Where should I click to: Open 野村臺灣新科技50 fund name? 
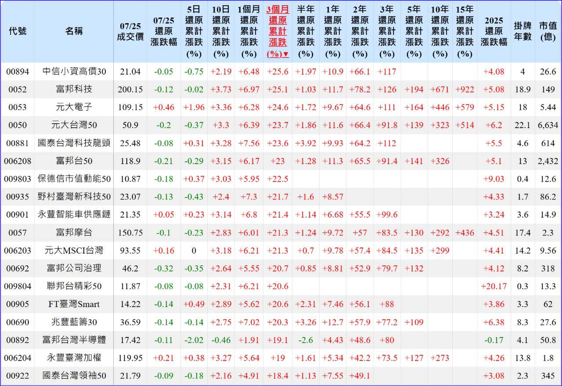click(74, 197)
